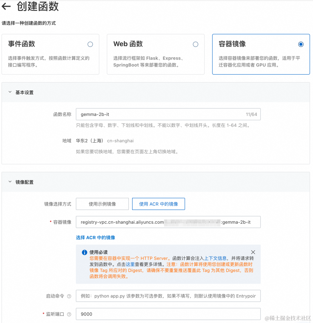Click the 监听端口 field showing 9000
This screenshot has height=323, width=313.
[x=168, y=314]
